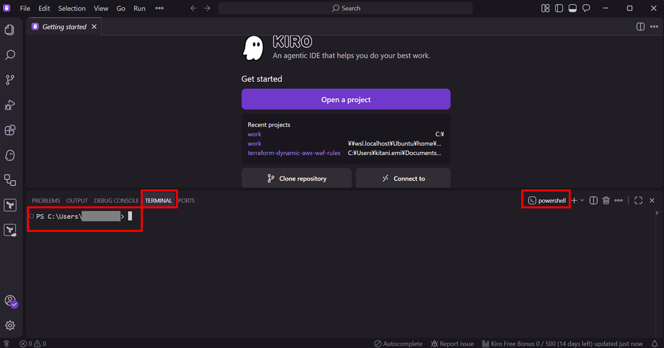Open the second Terraform cloud icon
Image resolution: width=664 pixels, height=348 pixels.
(x=10, y=230)
